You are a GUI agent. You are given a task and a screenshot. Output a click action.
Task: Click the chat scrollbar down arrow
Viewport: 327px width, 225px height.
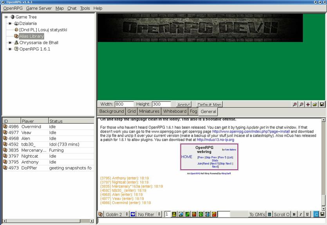coord(323,208)
